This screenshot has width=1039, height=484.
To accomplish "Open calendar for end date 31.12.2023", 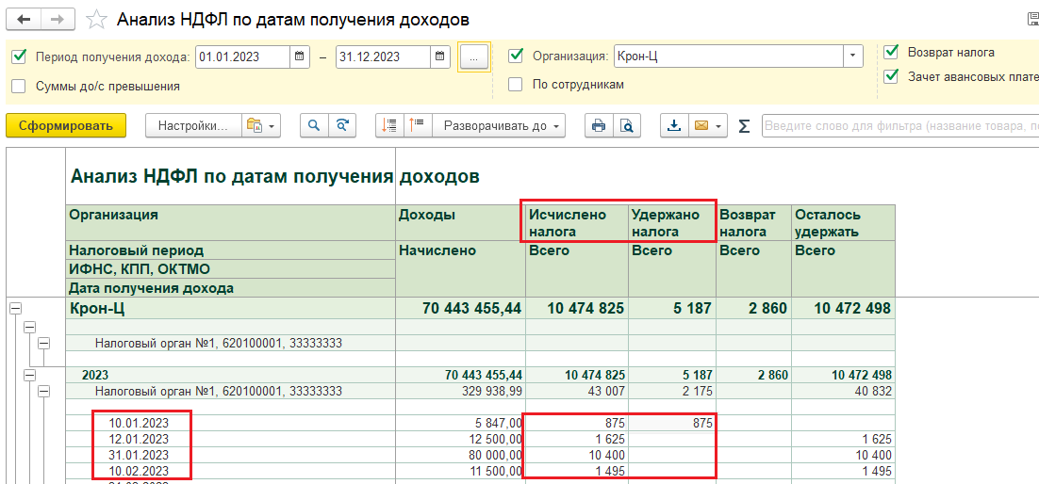I will (440, 56).
